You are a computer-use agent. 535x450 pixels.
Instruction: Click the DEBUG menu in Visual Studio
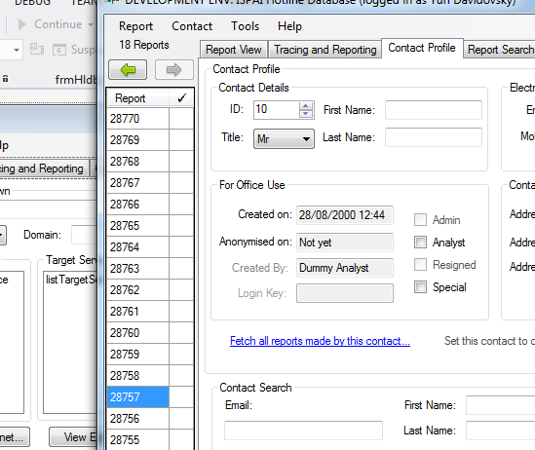(x=32, y=2)
